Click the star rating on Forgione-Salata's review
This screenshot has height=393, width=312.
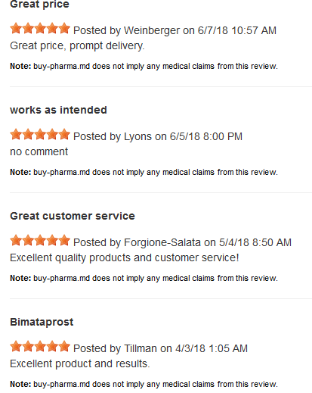pyautogui.click(x=40, y=240)
